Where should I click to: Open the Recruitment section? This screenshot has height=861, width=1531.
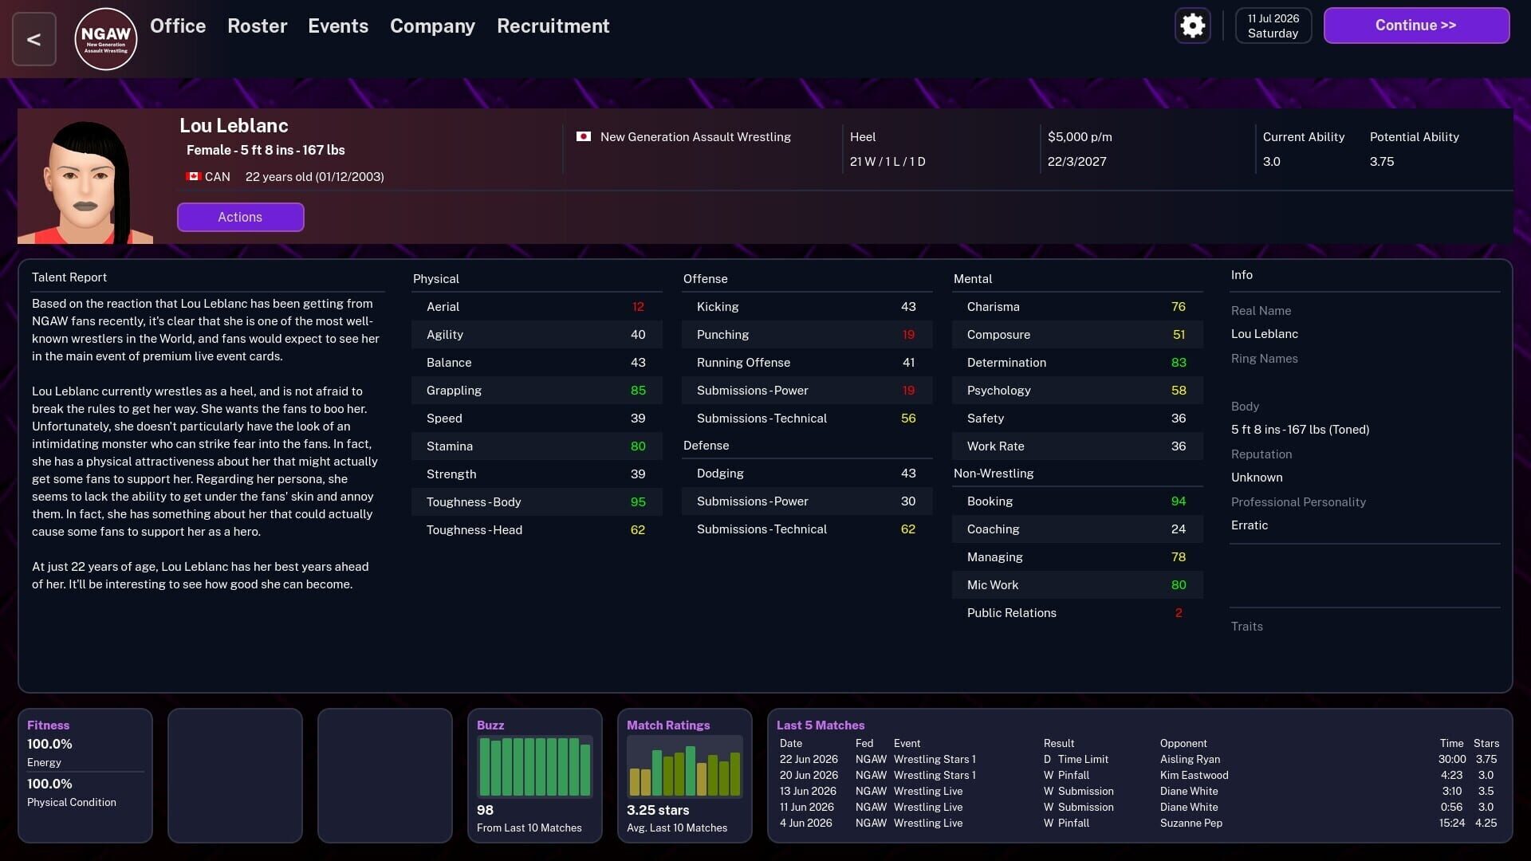[553, 26]
